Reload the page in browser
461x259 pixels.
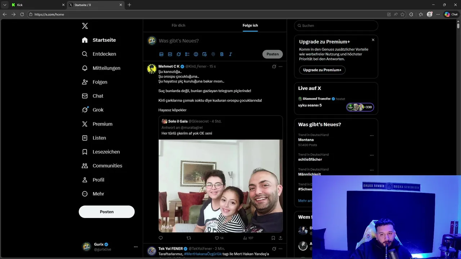22,14
